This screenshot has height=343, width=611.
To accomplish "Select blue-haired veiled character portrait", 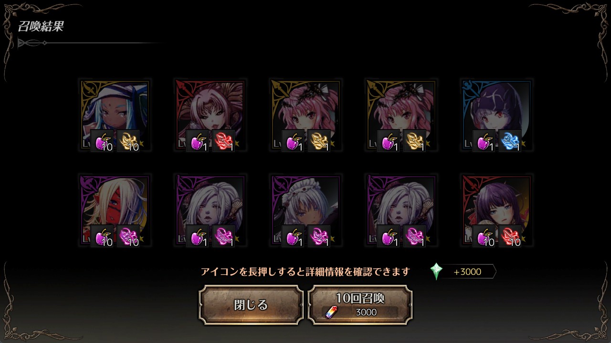I will click(x=115, y=115).
